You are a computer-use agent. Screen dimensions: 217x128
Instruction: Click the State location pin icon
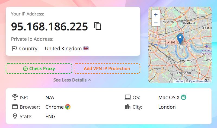[15, 116]
